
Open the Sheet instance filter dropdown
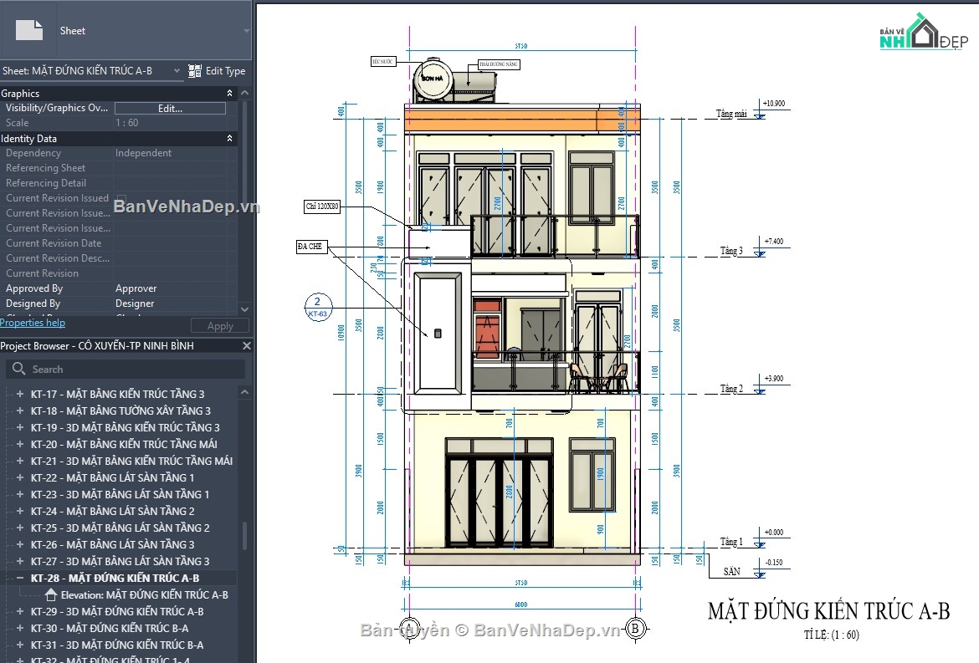177,71
